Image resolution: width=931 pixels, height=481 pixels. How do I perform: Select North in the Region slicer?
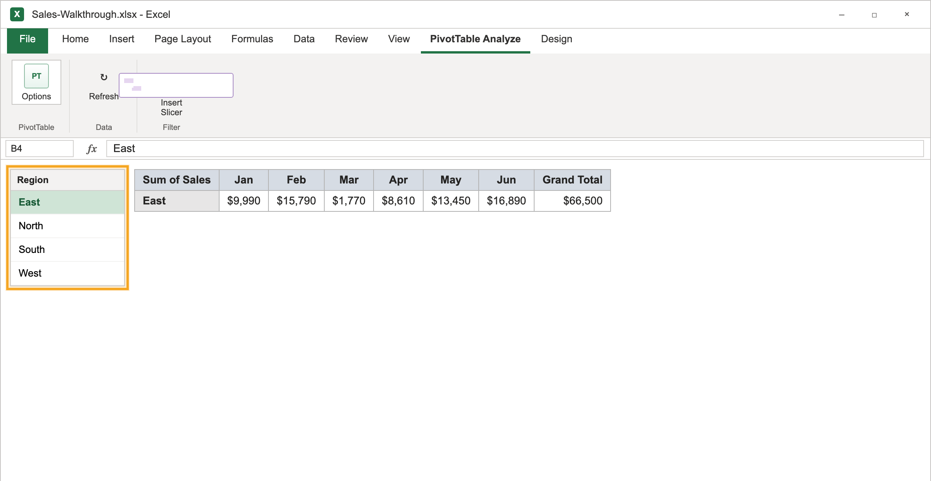67,226
